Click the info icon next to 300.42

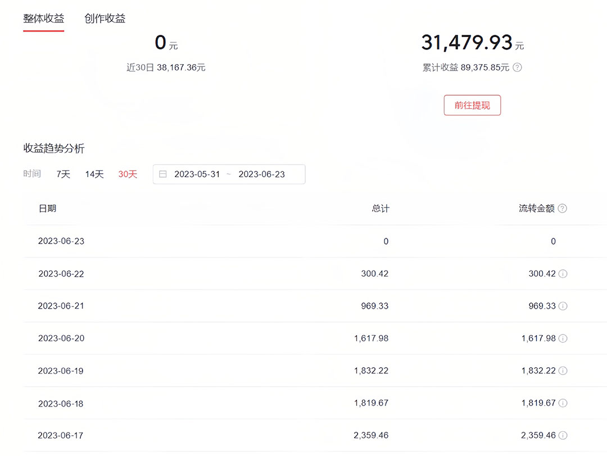click(x=562, y=274)
